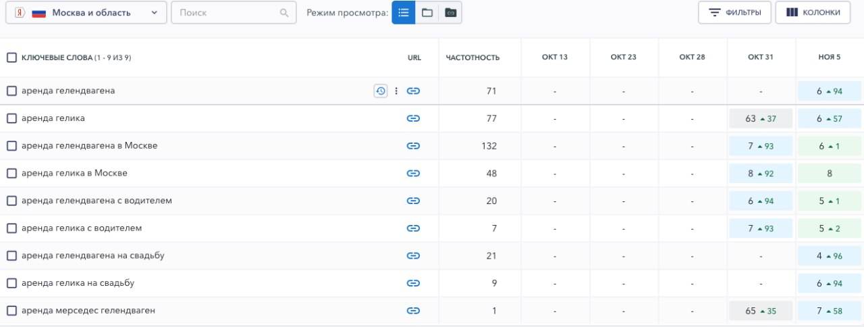Image resolution: width=864 pixels, height=327 pixels.
Task: Click the НОЯ 5 column header
Action: pos(830,57)
